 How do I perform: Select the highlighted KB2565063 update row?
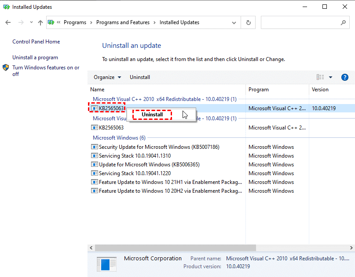coord(221,108)
